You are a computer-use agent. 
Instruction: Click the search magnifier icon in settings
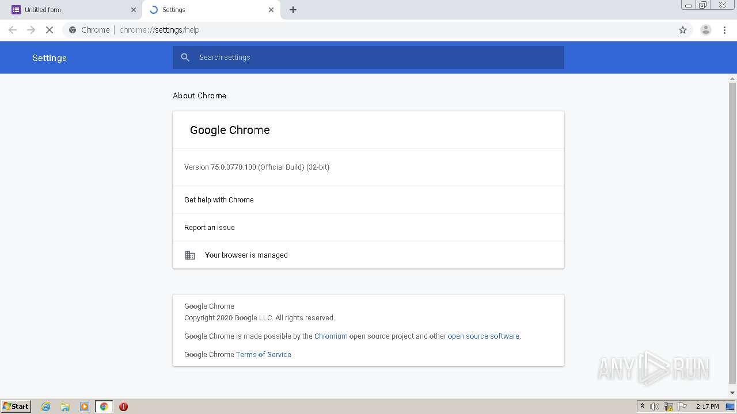coord(185,57)
